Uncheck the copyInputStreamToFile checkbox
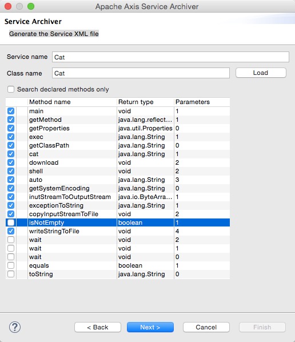 [11, 214]
